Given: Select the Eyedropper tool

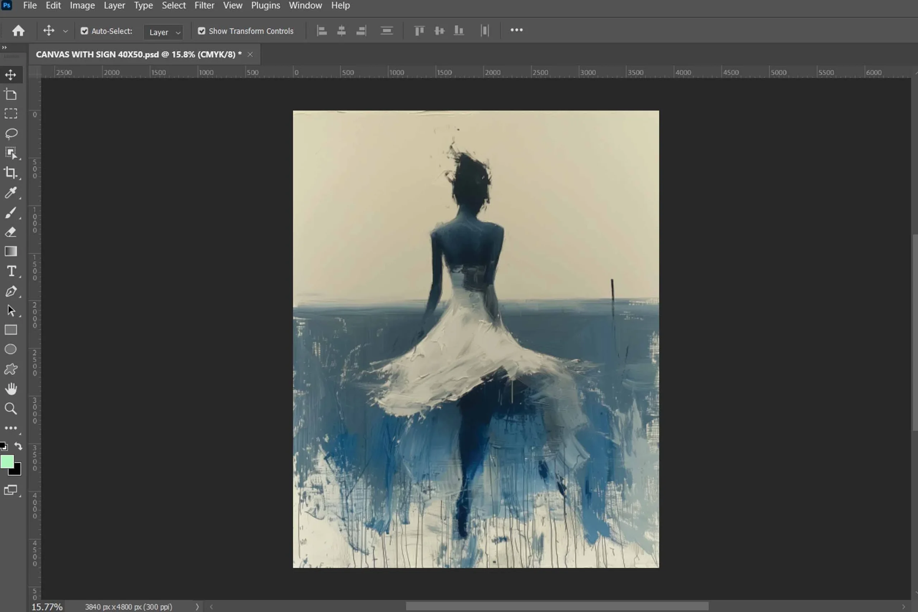Looking at the screenshot, I should click(10, 193).
